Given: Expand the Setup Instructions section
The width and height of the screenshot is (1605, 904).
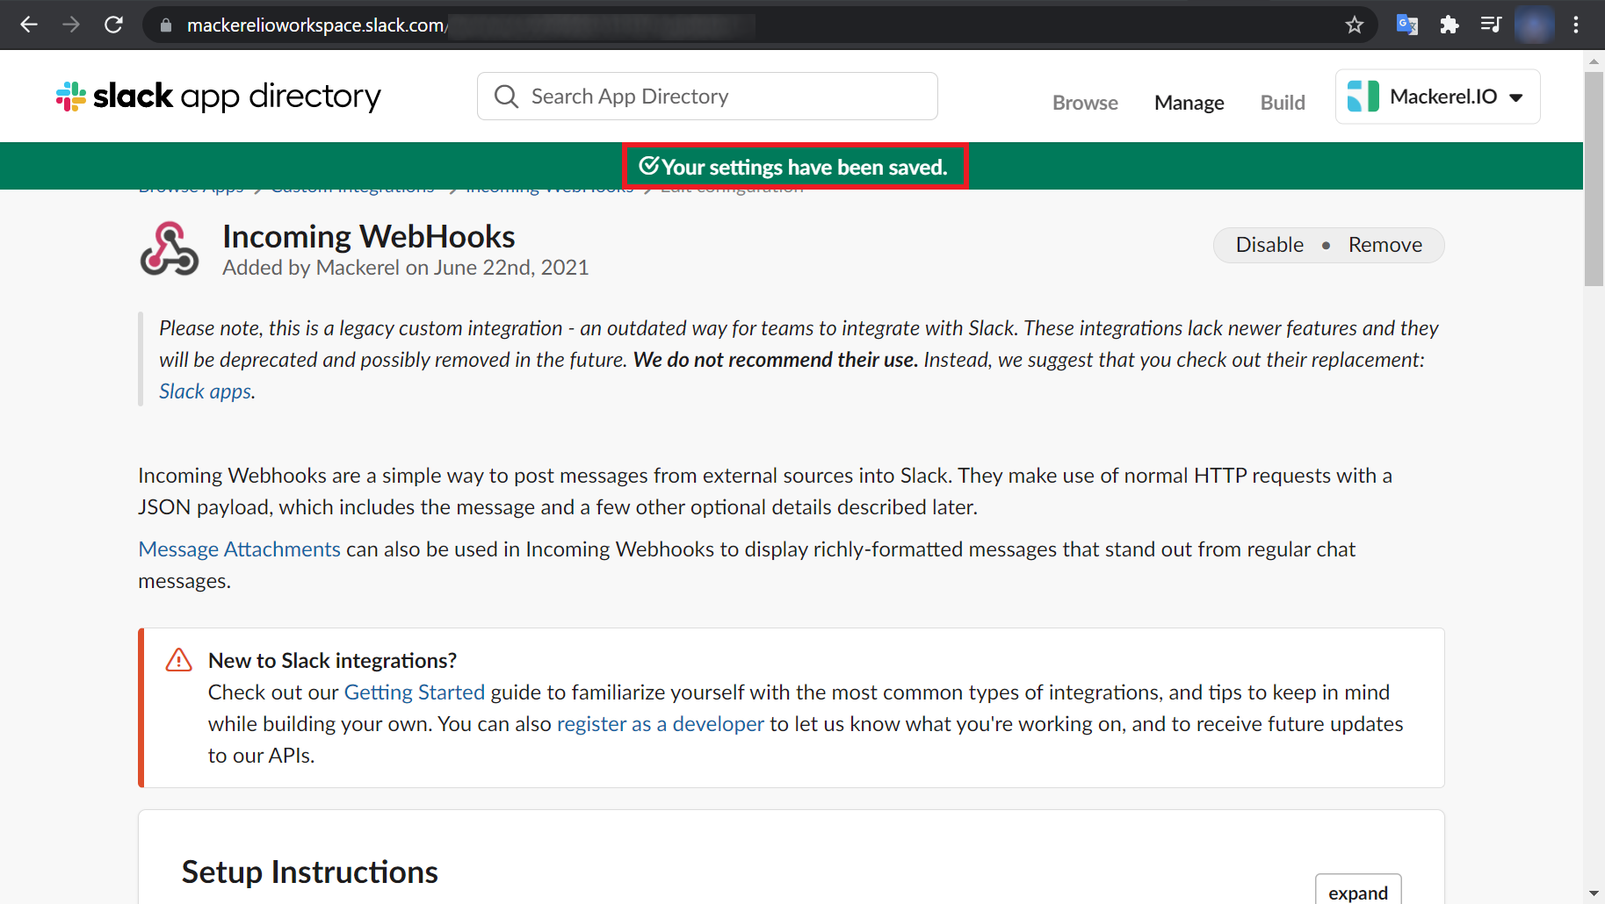Looking at the screenshot, I should 1358,892.
